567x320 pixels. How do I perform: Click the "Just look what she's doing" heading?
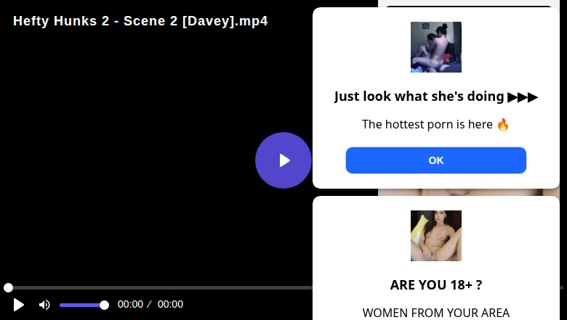tap(419, 97)
